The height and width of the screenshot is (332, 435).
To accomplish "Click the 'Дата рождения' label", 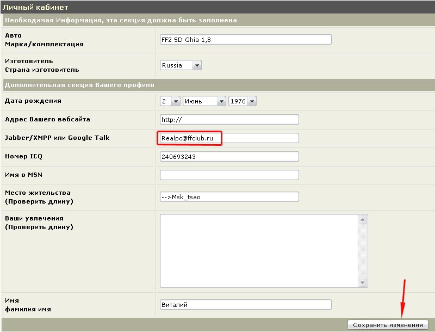I will coord(33,101).
